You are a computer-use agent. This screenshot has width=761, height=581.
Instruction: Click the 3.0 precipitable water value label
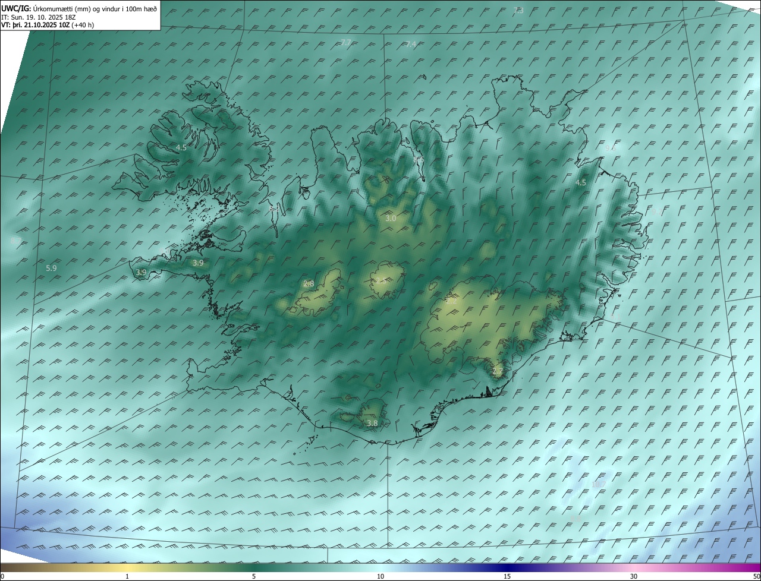click(x=391, y=219)
